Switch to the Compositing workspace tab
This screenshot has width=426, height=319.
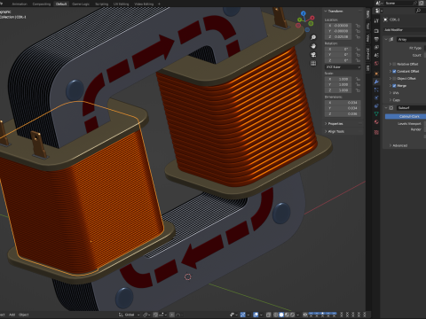coord(42,4)
